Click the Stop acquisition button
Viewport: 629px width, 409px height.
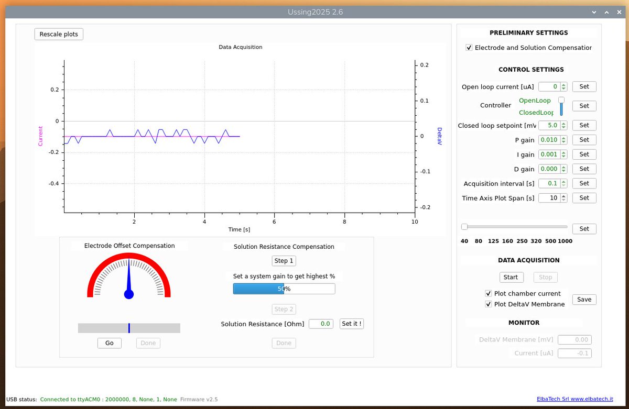pyautogui.click(x=546, y=278)
